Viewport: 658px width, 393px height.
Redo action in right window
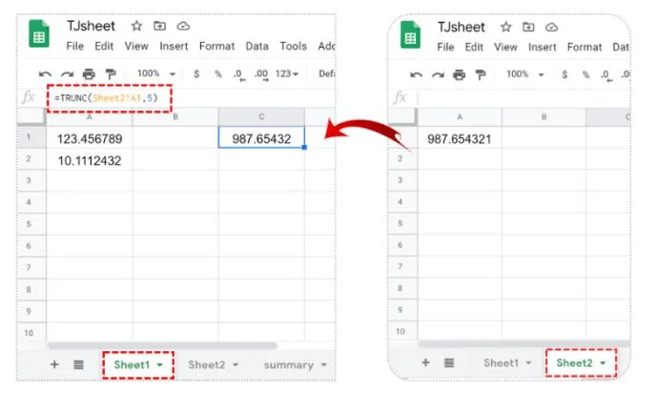point(438,75)
